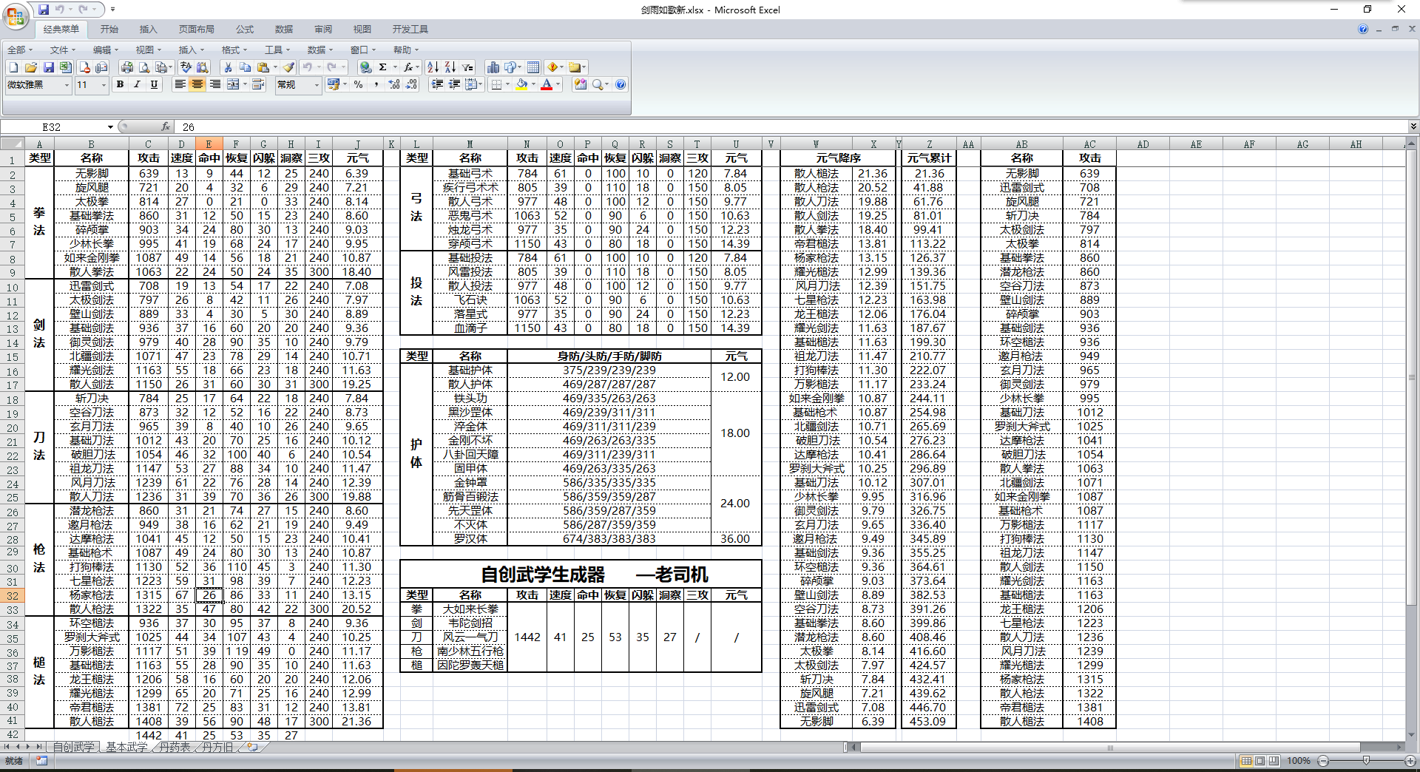Toggle Underline formatting
This screenshot has width=1420, height=772.
click(154, 84)
